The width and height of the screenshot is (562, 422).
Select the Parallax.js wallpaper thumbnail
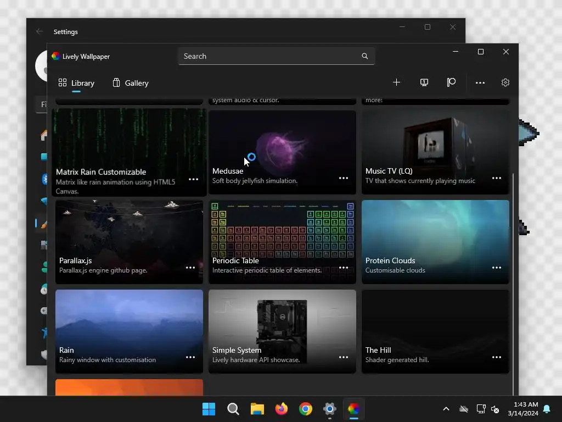click(129, 242)
